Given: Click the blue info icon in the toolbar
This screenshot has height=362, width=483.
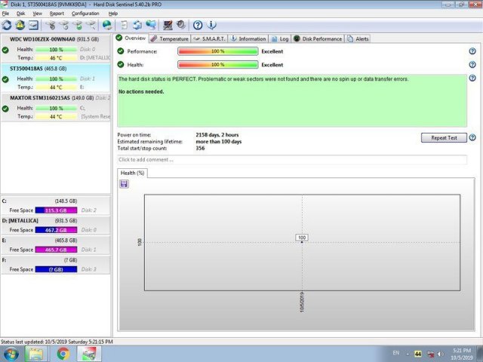Looking at the screenshot, I should click(211, 25).
